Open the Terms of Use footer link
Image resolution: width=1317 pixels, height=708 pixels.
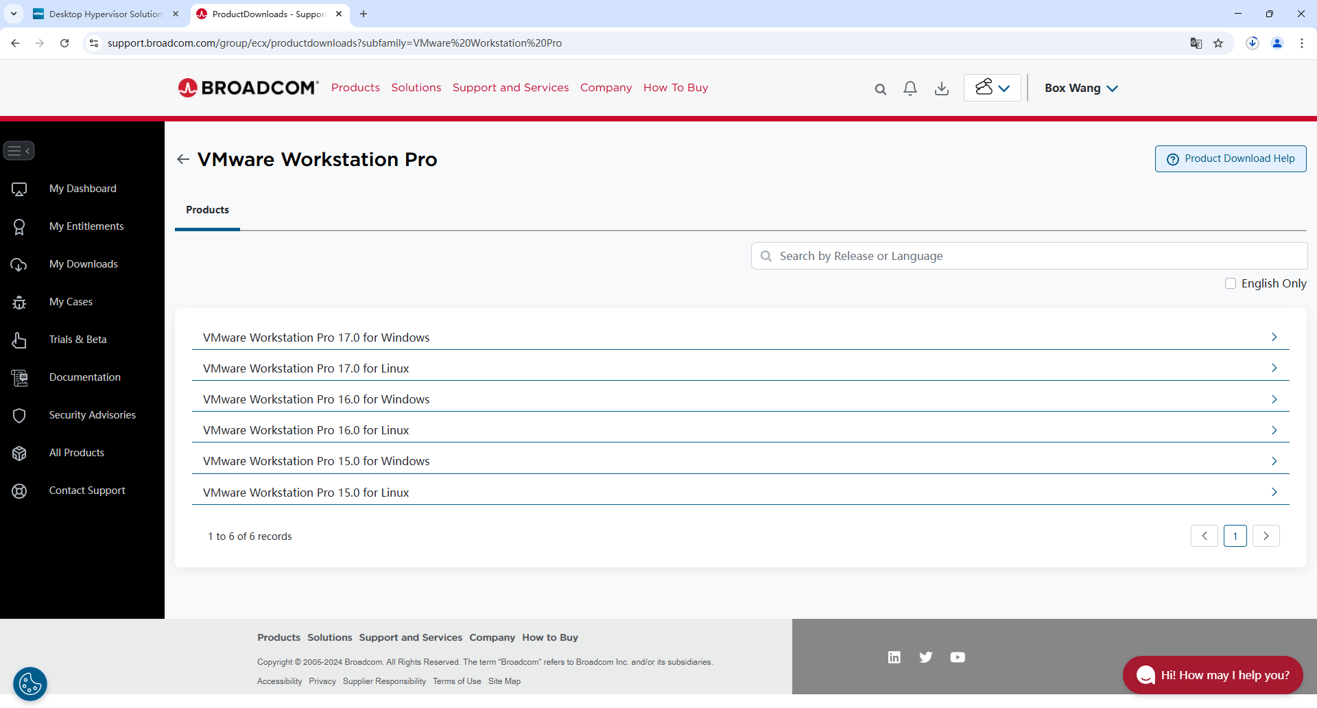pos(457,681)
